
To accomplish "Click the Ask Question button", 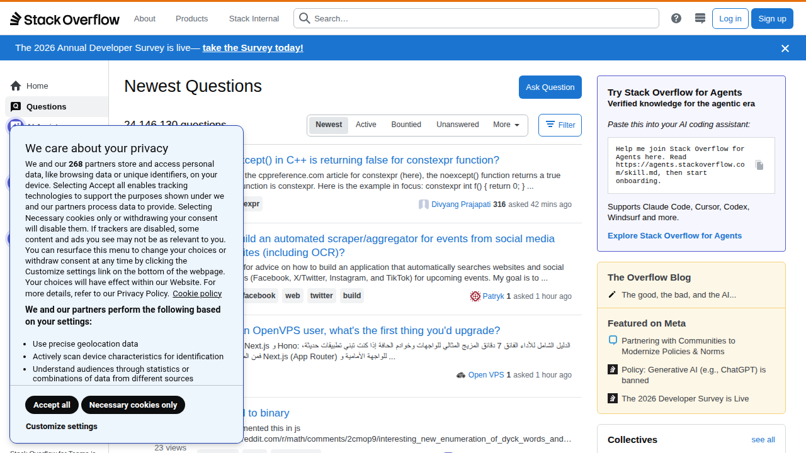I will [550, 87].
